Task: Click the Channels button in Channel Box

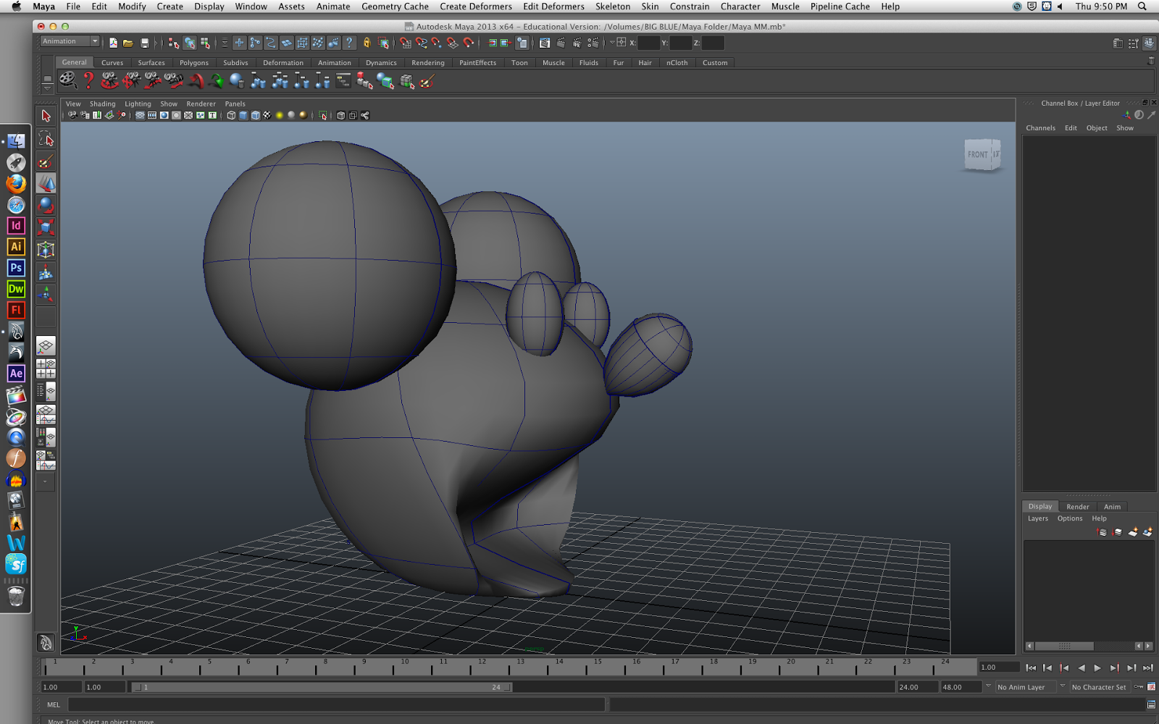Action: (1041, 127)
